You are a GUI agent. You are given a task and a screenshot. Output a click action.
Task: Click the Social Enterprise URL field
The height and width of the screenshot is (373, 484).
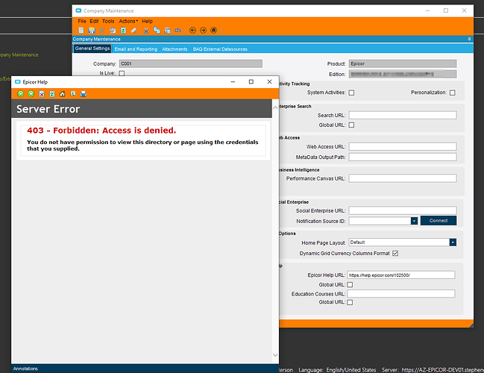403,210
